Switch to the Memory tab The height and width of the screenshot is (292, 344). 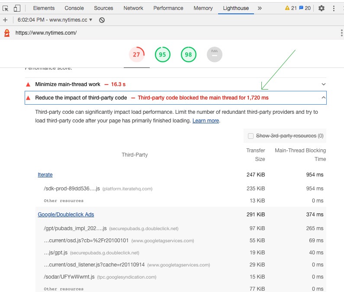click(x=203, y=8)
